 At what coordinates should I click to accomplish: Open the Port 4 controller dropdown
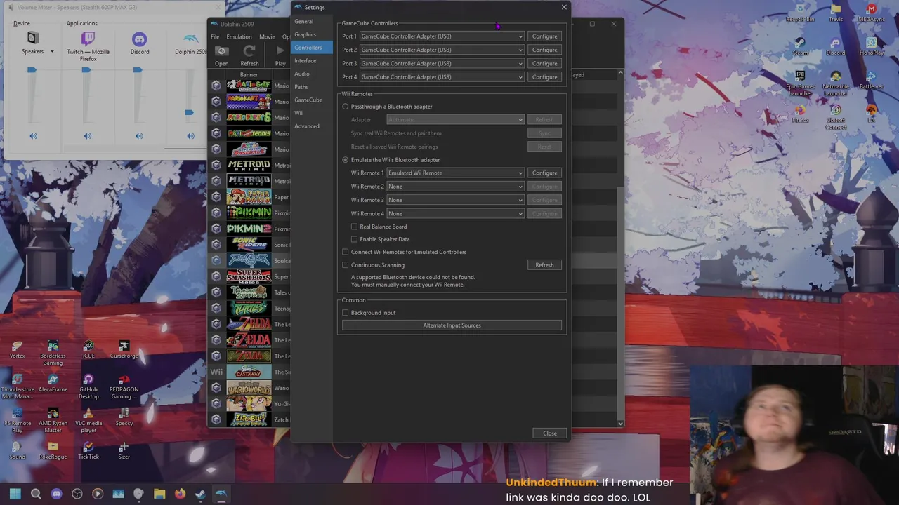[442, 77]
